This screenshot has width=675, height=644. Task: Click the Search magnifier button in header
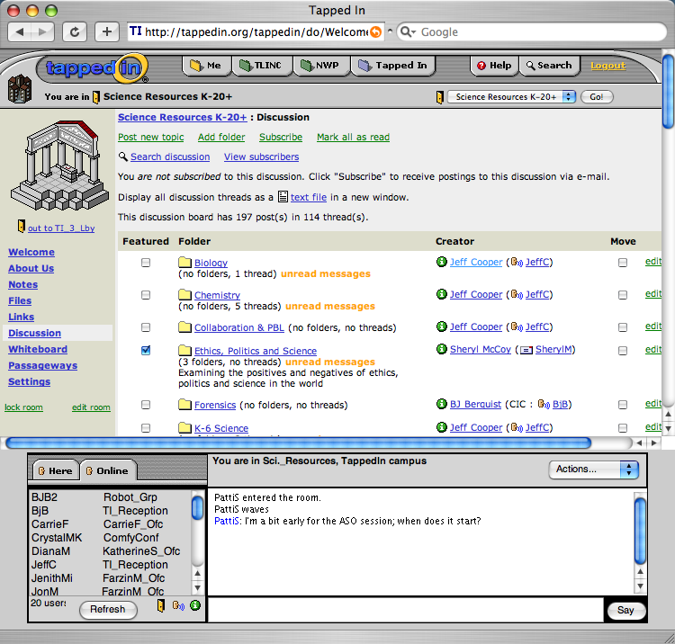pos(549,66)
